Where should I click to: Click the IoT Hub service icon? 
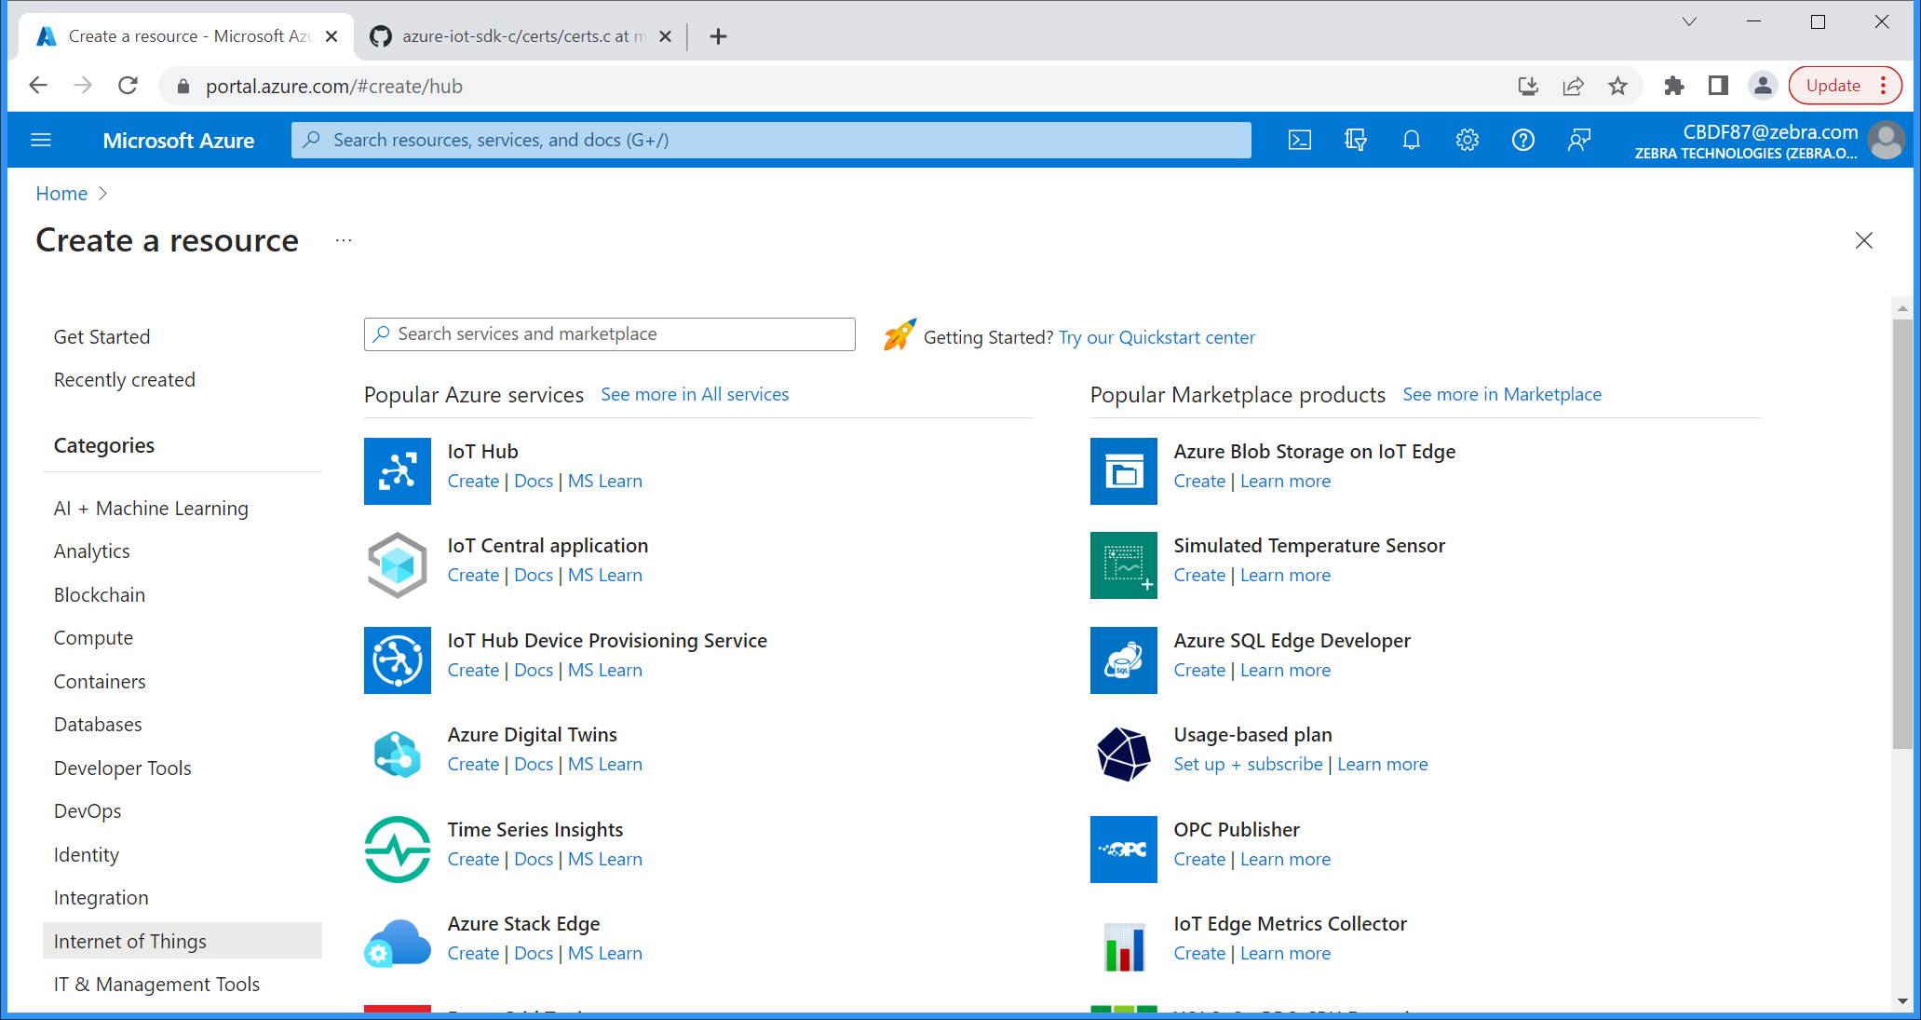click(398, 471)
